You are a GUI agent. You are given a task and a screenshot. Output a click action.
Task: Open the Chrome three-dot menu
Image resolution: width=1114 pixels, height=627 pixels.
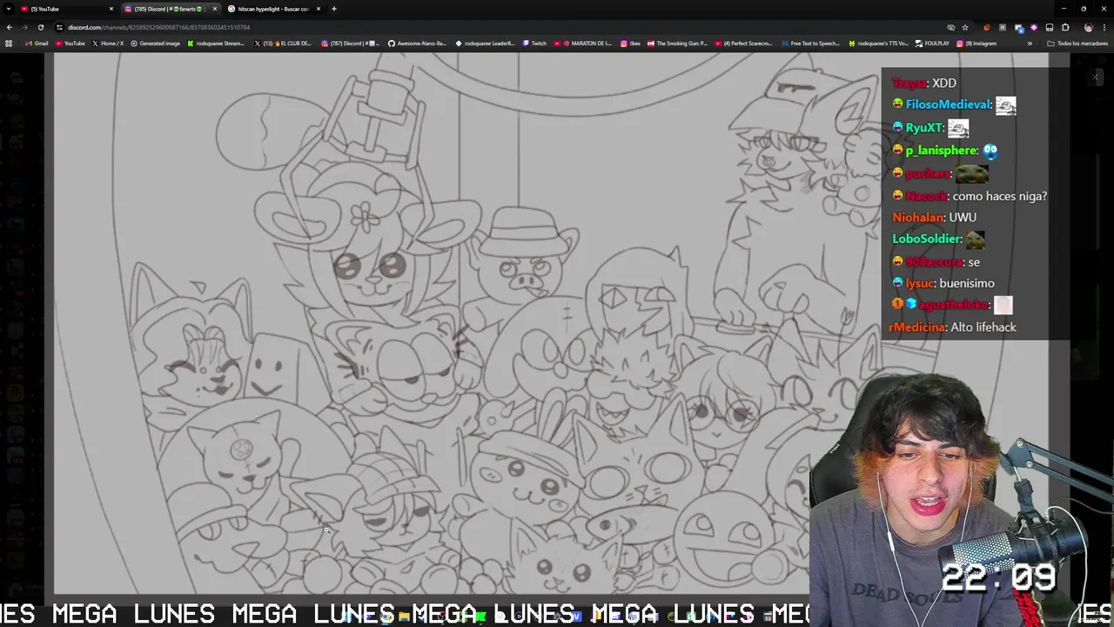[1104, 27]
